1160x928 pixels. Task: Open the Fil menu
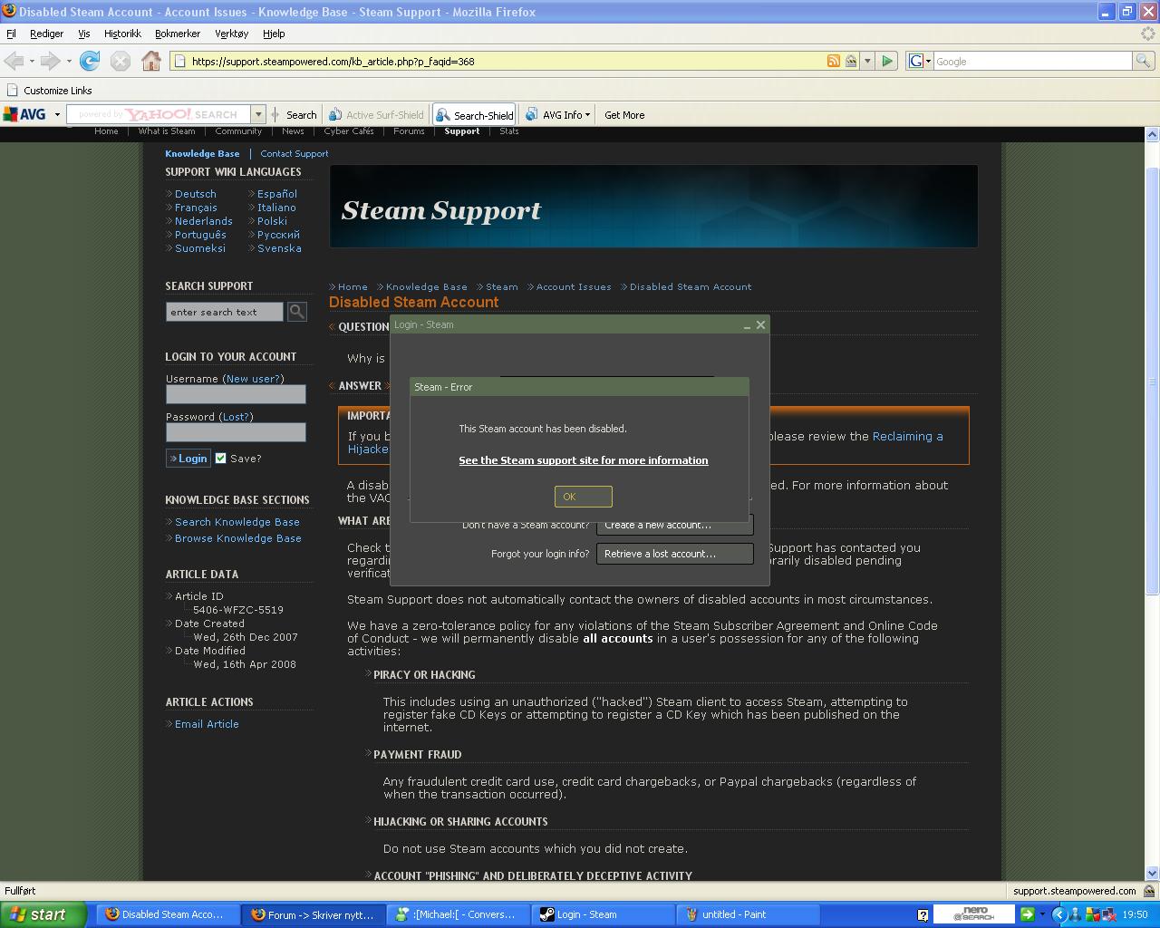11,34
